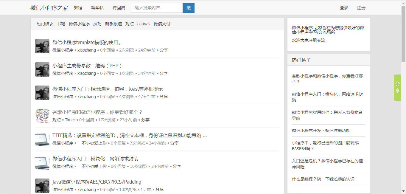Screen dimensions: 406x194
Task: Open hot post 能将已选择的图片能转成BASE64吗？
Action: [x=325, y=146]
